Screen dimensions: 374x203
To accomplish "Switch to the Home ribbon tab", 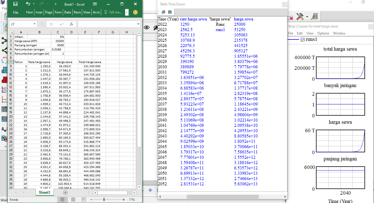I will pos(29,12).
